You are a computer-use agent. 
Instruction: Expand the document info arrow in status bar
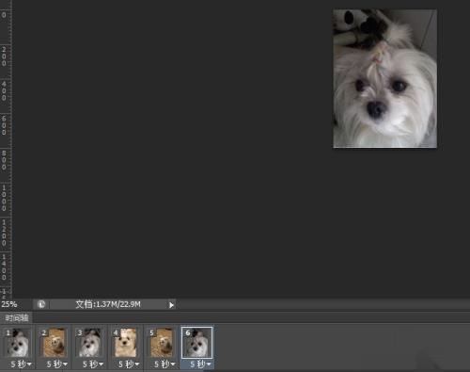171,305
